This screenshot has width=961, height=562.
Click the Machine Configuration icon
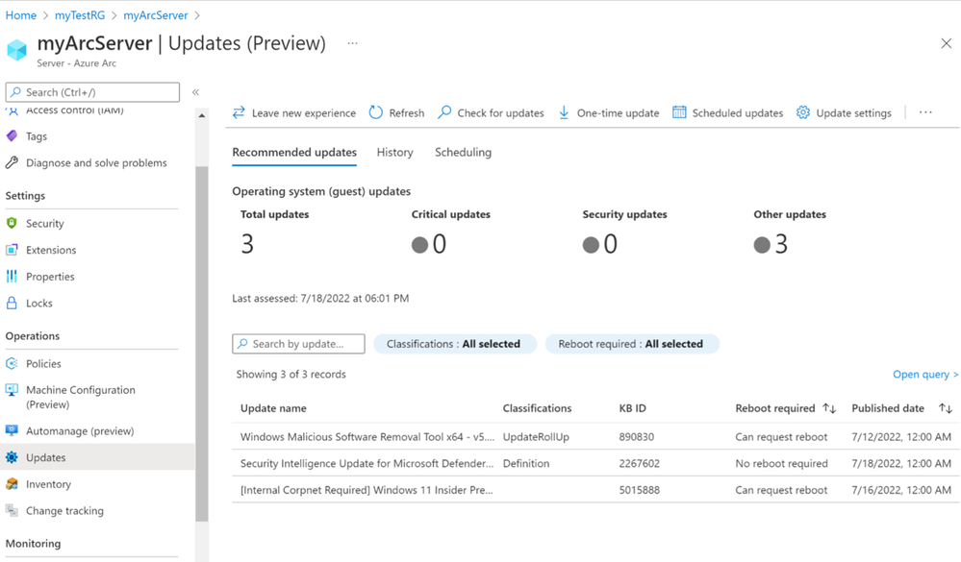click(12, 390)
